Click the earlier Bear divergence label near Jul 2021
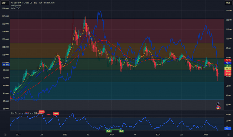Viewport: 233px width, 137px height. [41, 112]
